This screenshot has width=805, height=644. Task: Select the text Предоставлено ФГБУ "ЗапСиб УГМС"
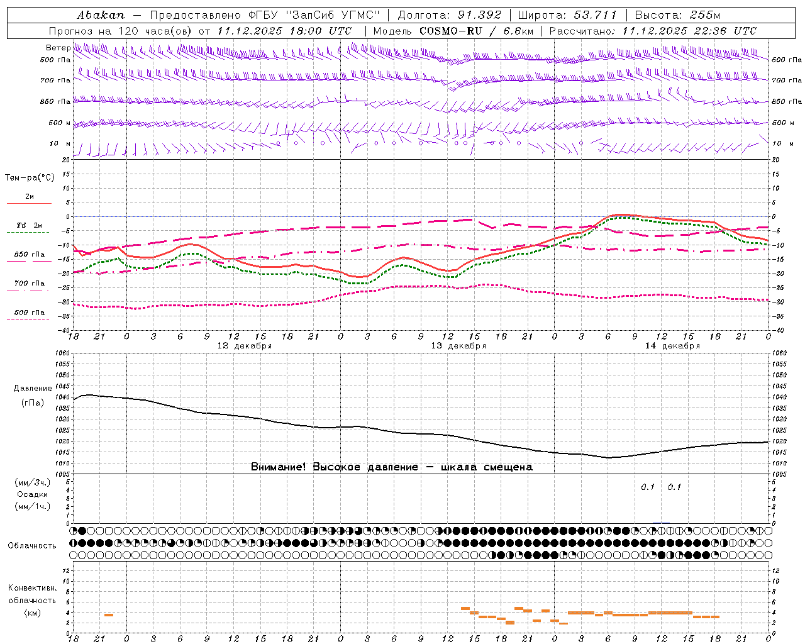pyautogui.click(x=265, y=15)
